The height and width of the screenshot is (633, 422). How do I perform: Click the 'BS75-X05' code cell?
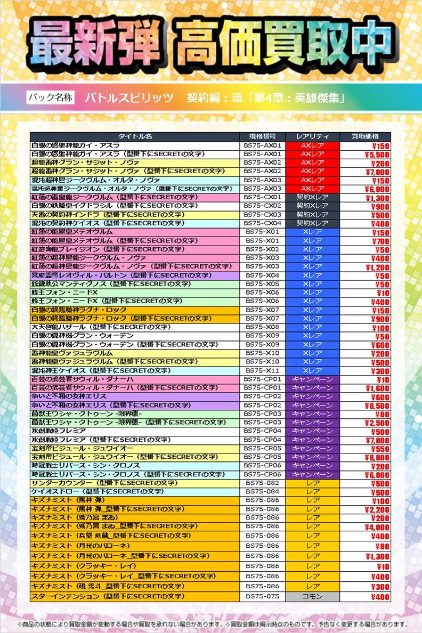262,284
